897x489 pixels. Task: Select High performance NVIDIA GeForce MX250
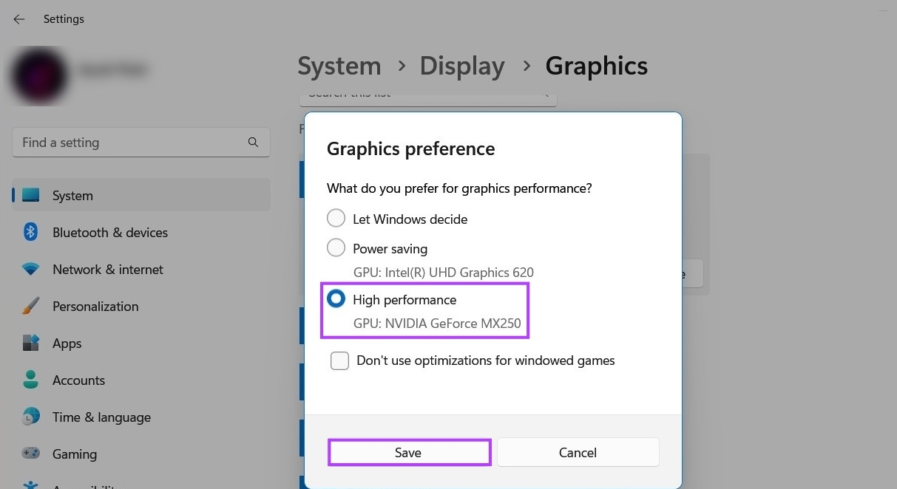coord(336,298)
